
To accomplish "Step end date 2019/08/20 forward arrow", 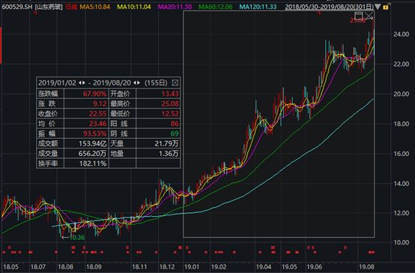I will click(x=139, y=82).
